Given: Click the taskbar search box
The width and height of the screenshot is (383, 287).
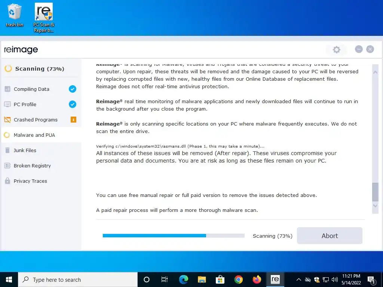Looking at the screenshot, I should 78,280.
